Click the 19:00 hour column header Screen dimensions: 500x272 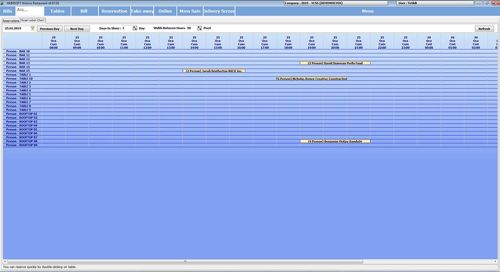pyautogui.click(x=312, y=42)
